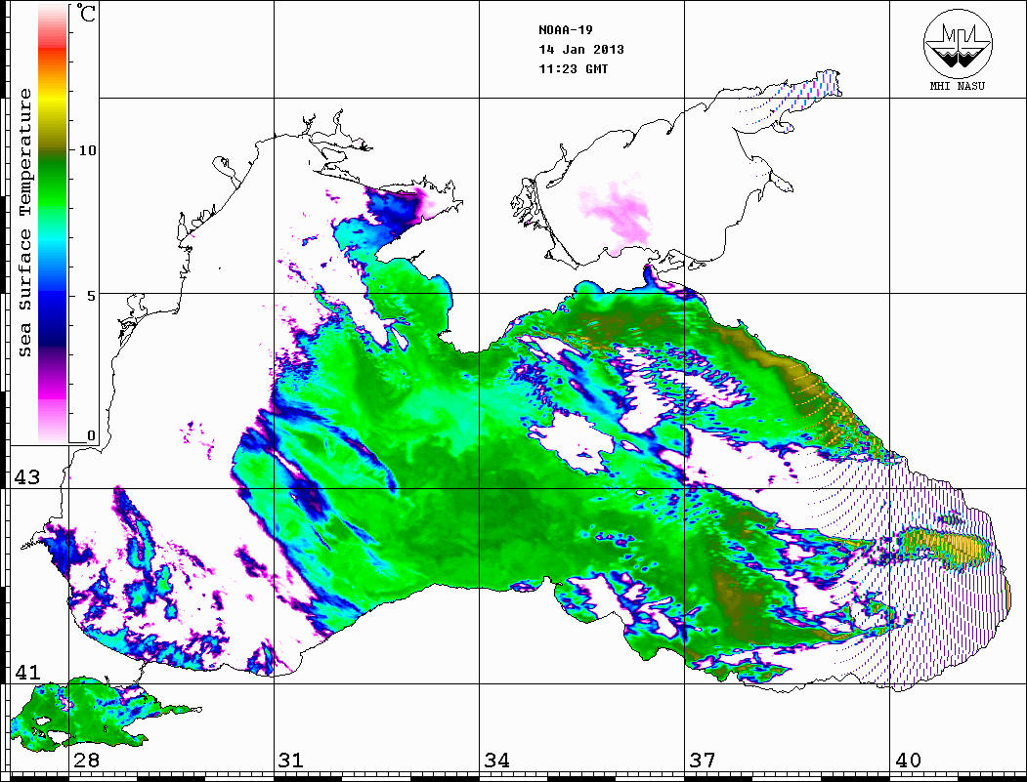Viewport: 1027px width, 782px height.
Task: Click the MHI NASU logo emblem
Action: point(958,44)
